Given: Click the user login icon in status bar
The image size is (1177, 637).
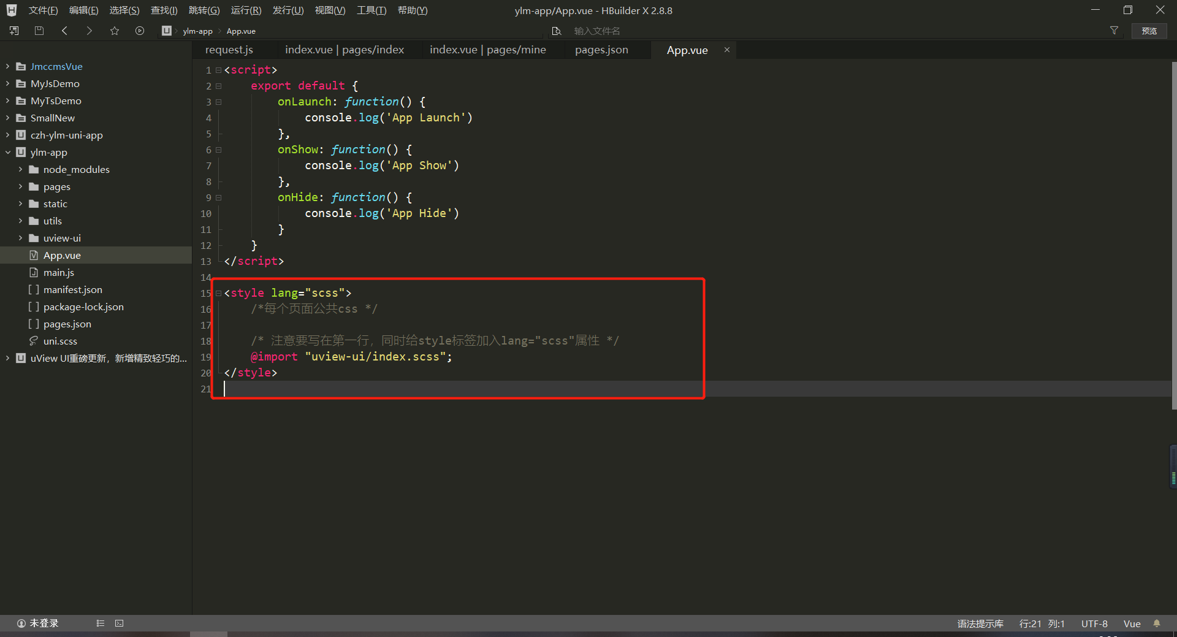Looking at the screenshot, I should (21, 624).
